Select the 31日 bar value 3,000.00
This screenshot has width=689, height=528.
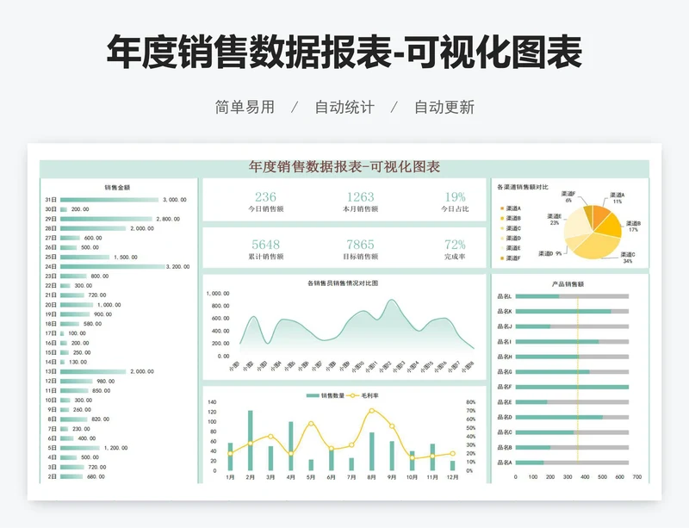click(x=175, y=200)
